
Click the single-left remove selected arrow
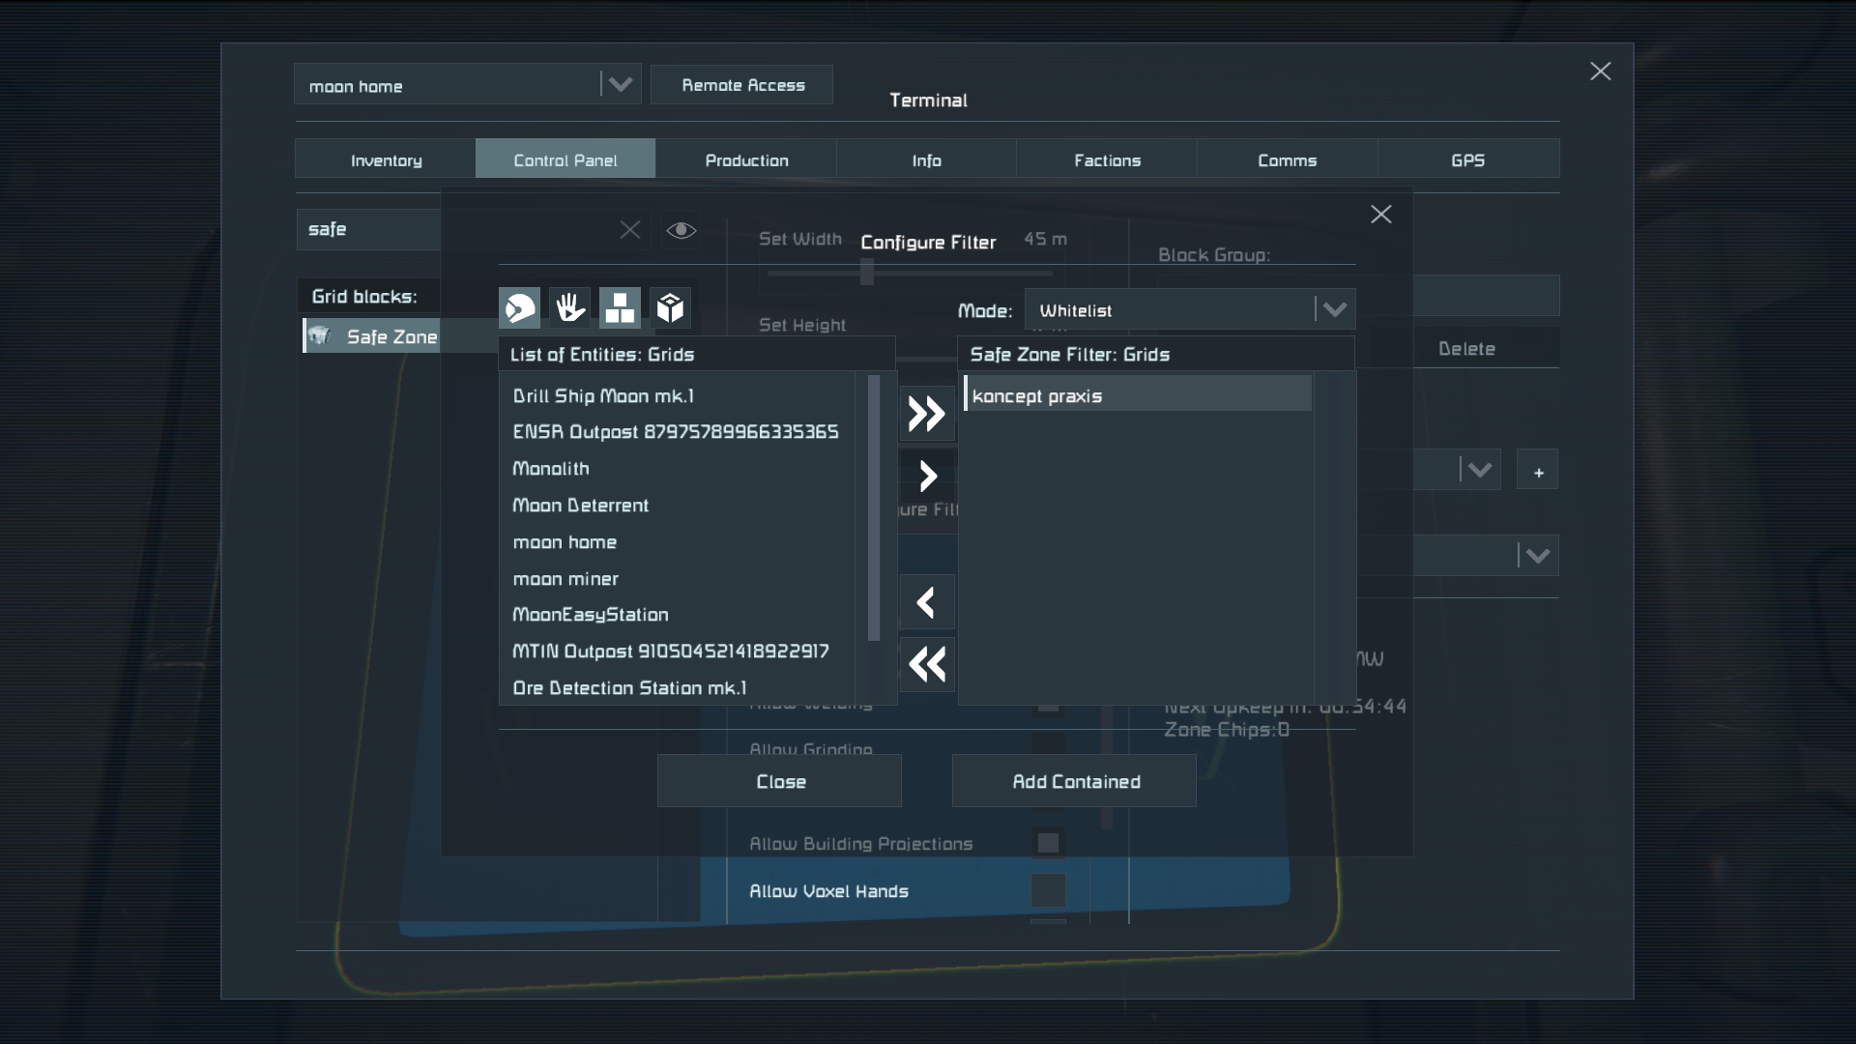point(927,603)
